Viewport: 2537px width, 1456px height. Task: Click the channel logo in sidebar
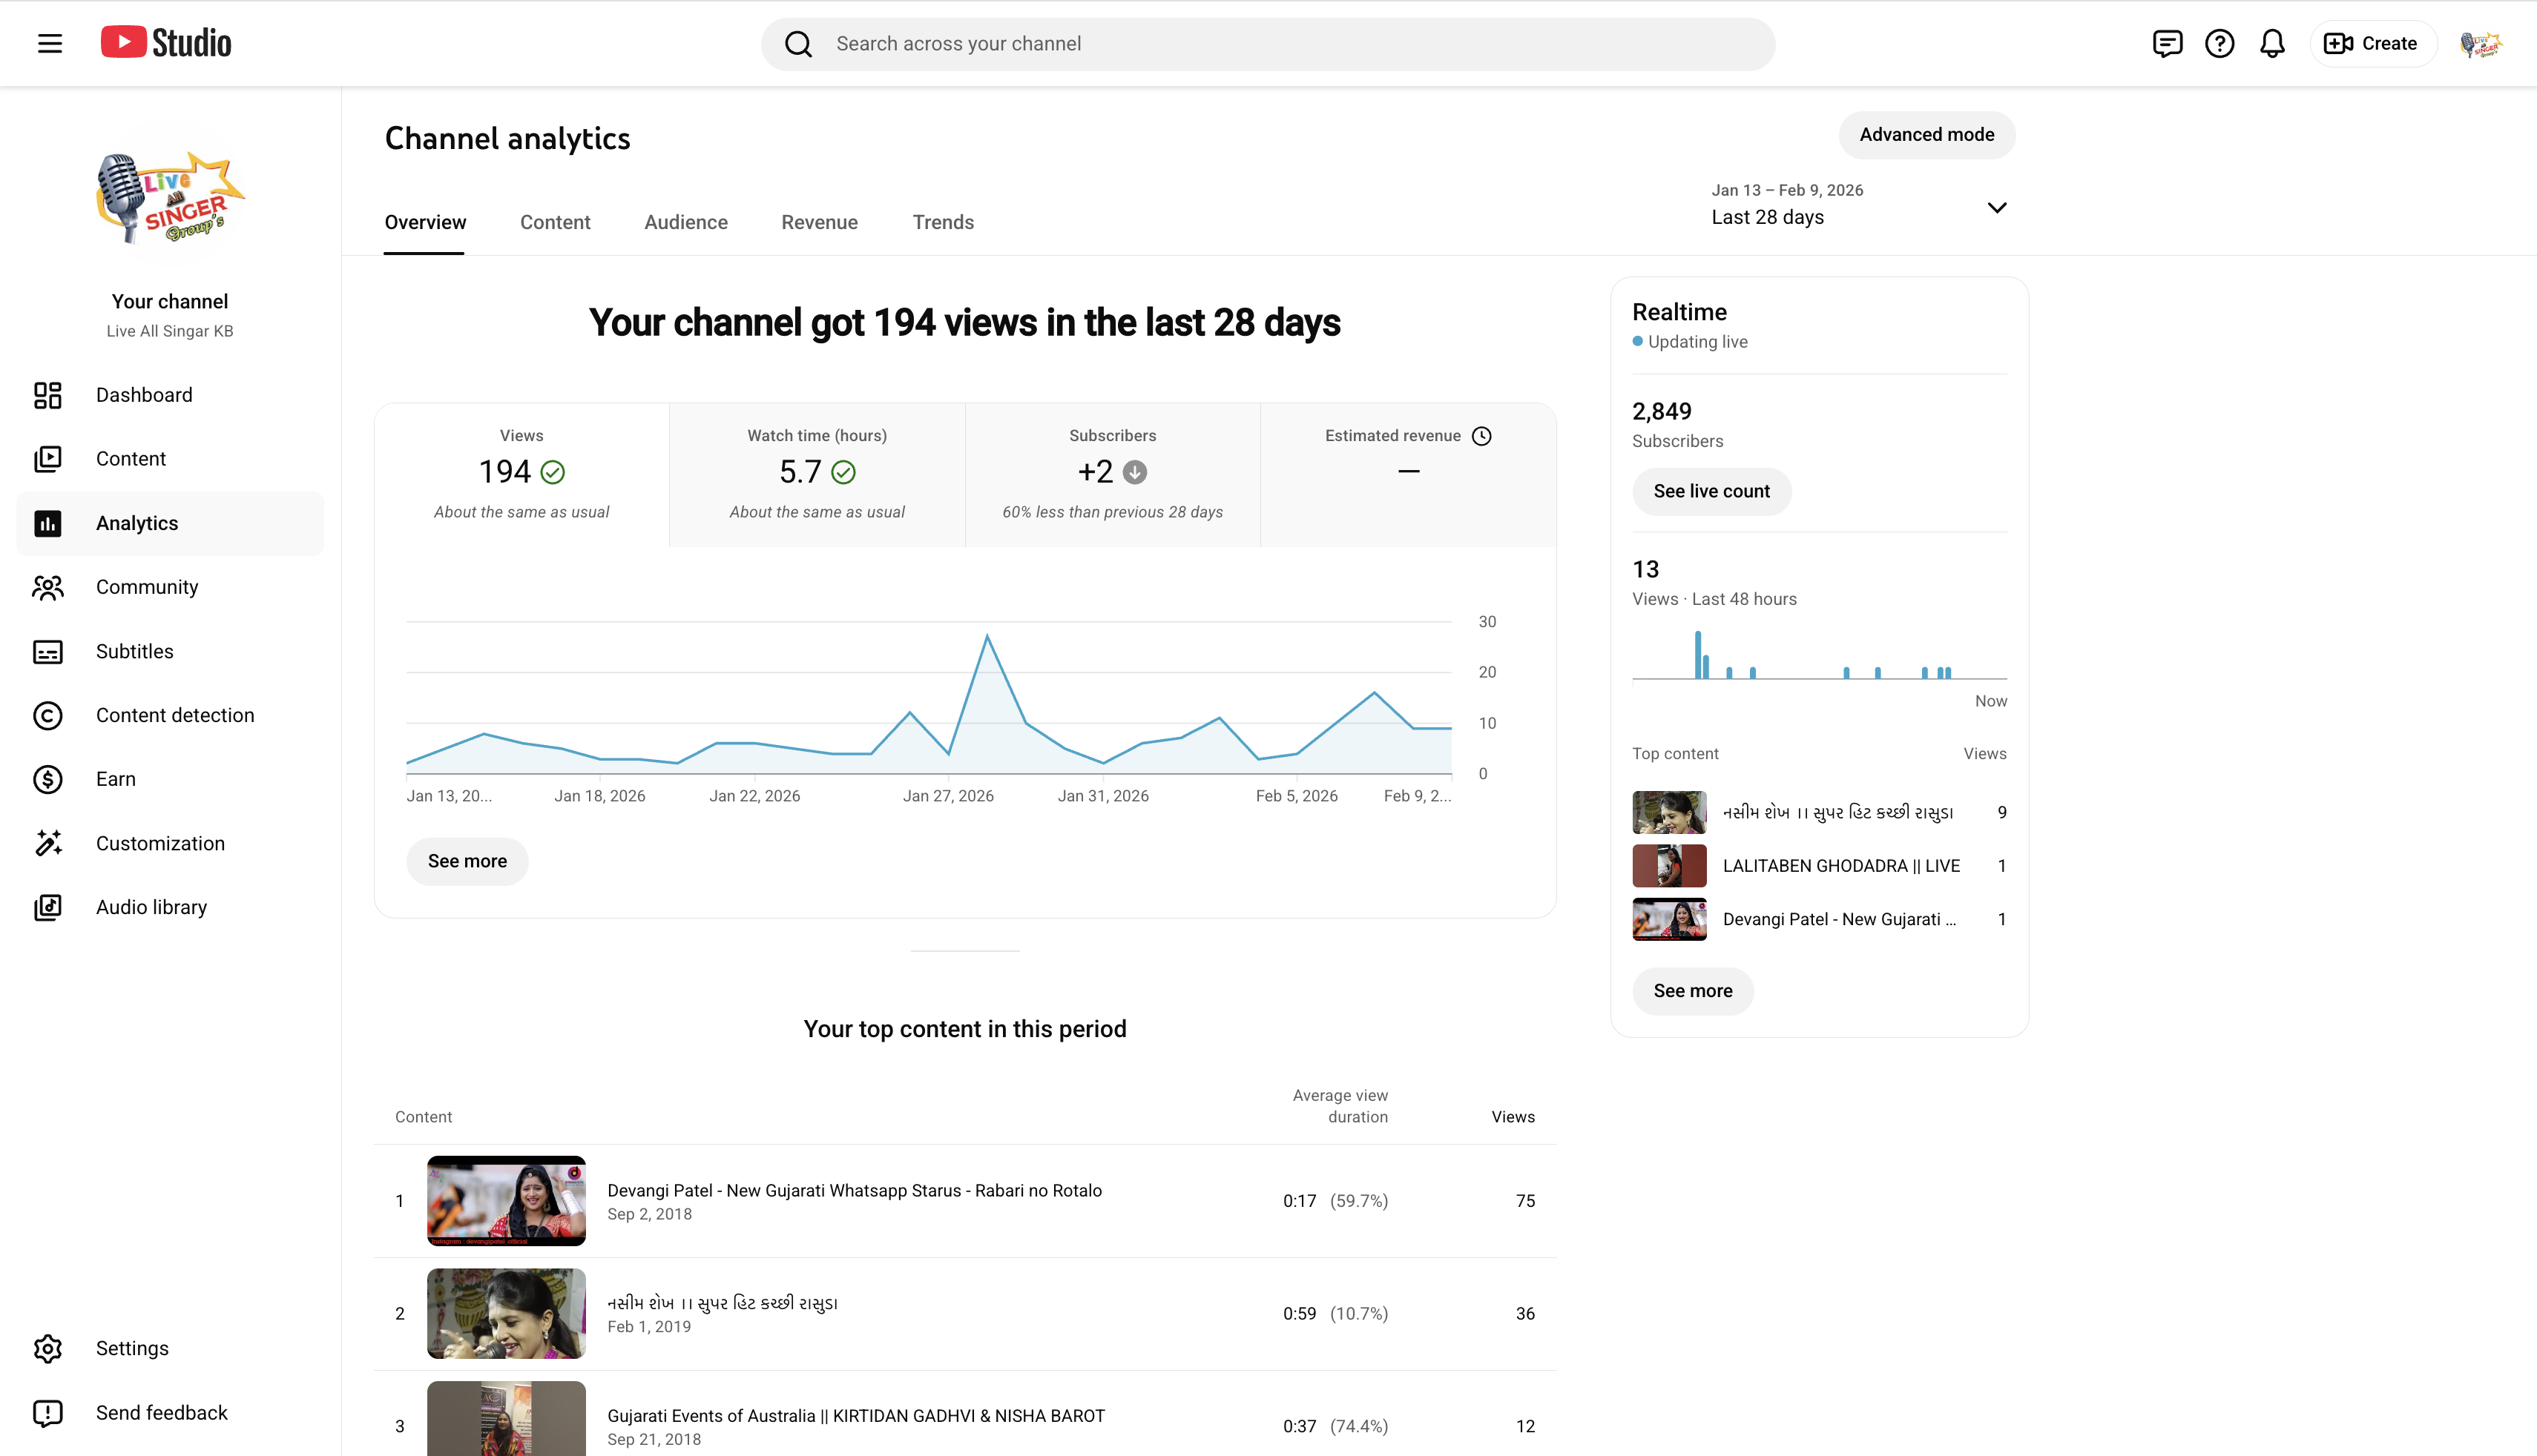tap(170, 198)
